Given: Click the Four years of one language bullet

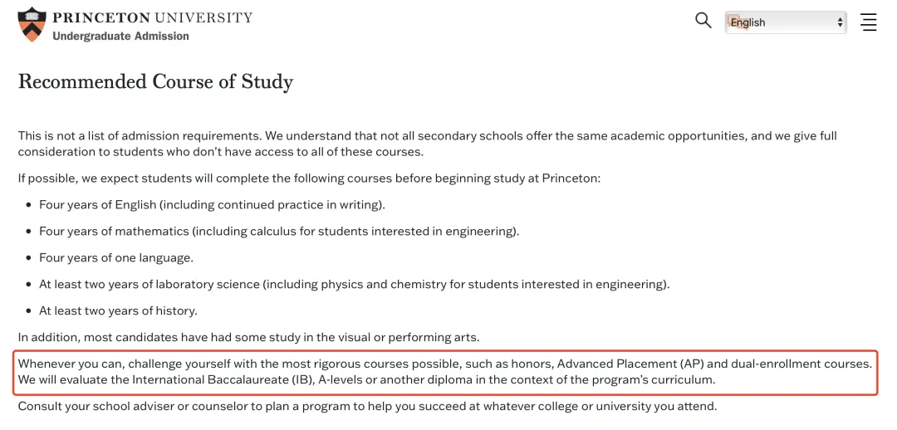Looking at the screenshot, I should pos(116,258).
